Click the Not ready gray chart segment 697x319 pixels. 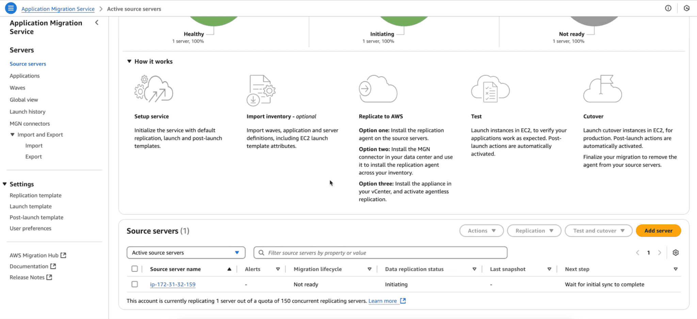tap(594, 20)
